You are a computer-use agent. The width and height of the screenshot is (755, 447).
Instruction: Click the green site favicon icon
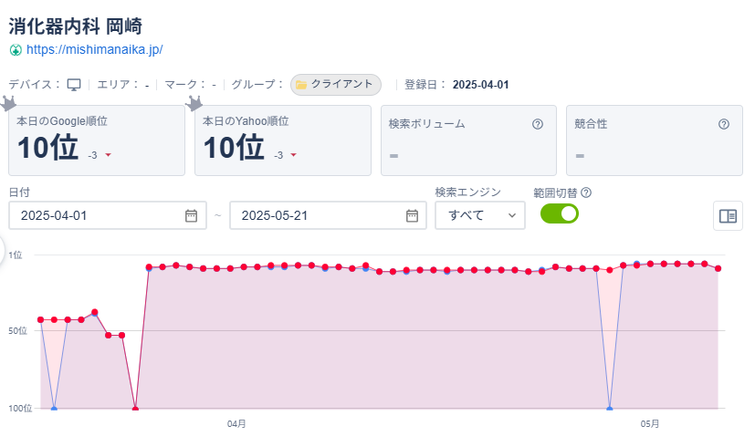[x=16, y=50]
